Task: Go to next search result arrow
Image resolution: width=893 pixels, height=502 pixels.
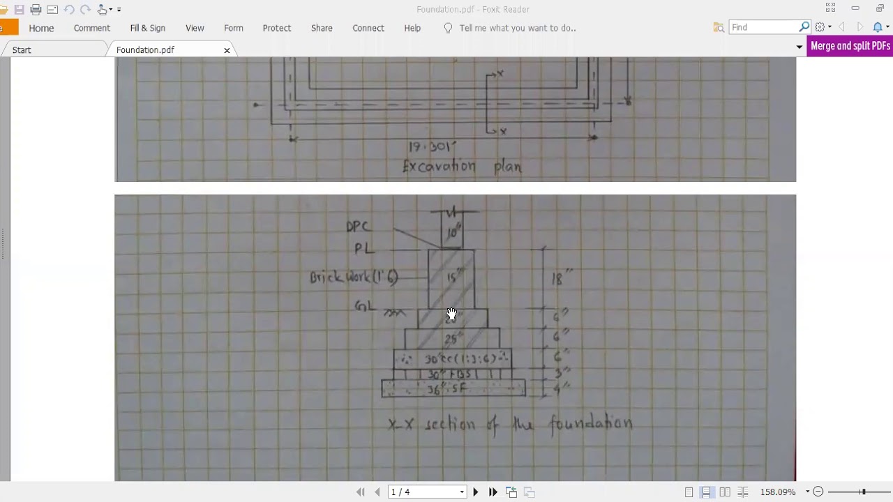Action: pos(860,27)
